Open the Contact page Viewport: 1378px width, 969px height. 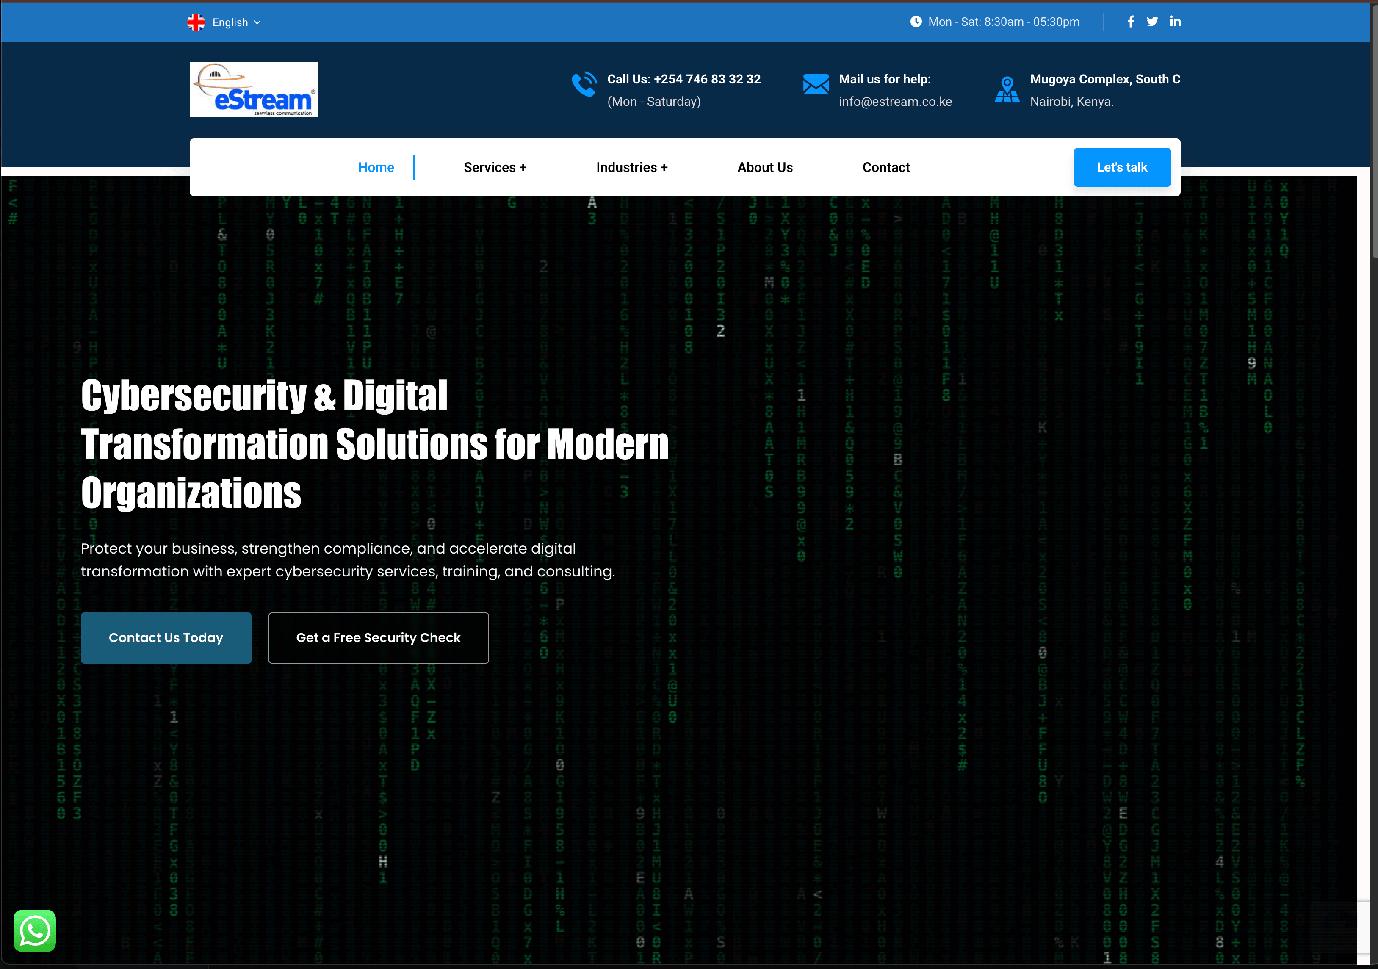tap(886, 168)
